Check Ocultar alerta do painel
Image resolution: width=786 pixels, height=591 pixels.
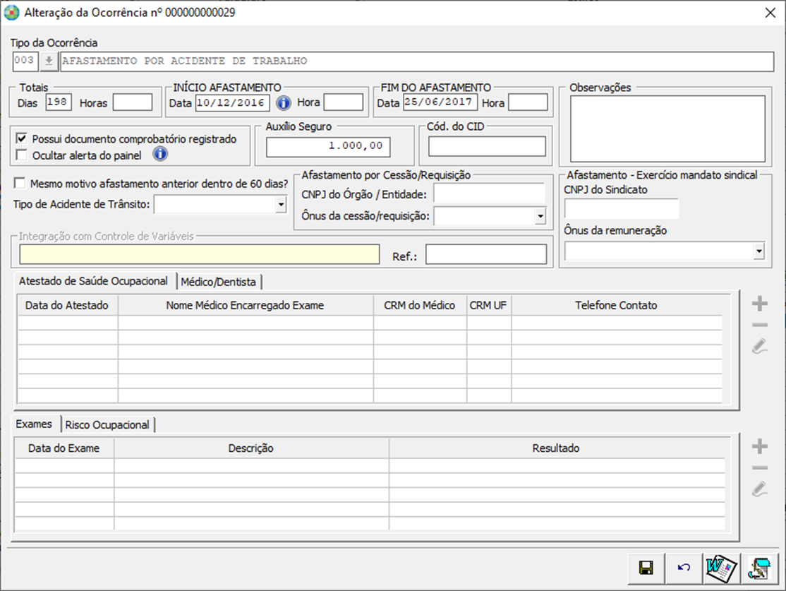pyautogui.click(x=22, y=155)
